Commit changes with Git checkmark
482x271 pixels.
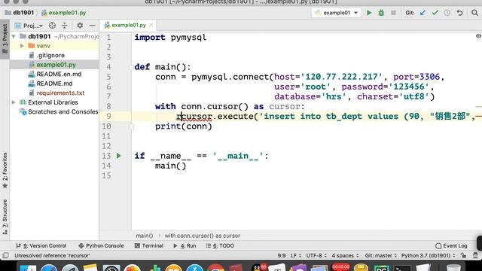click(435, 13)
